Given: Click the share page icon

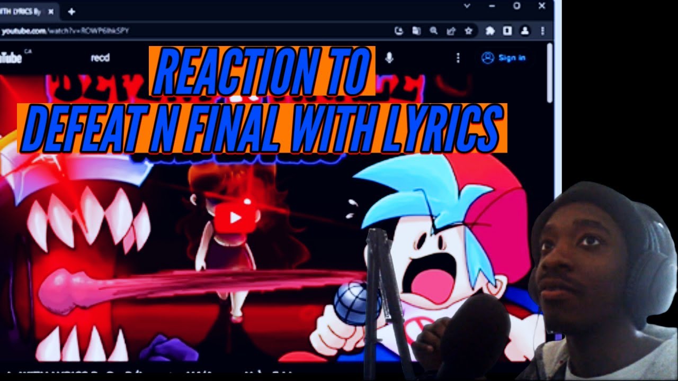Looking at the screenshot, I should click(451, 31).
